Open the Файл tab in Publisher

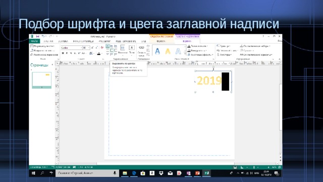(x=34, y=41)
